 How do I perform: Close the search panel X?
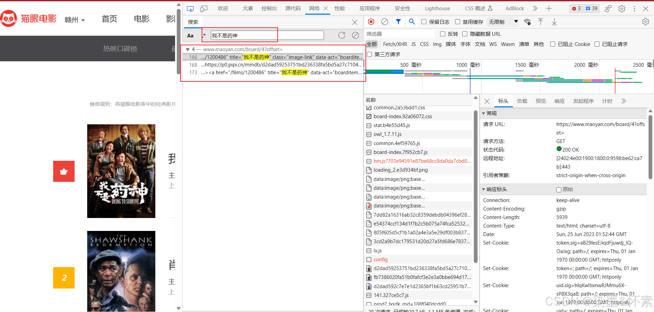(355, 22)
